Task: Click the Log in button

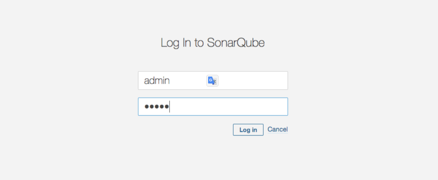Action: point(248,130)
